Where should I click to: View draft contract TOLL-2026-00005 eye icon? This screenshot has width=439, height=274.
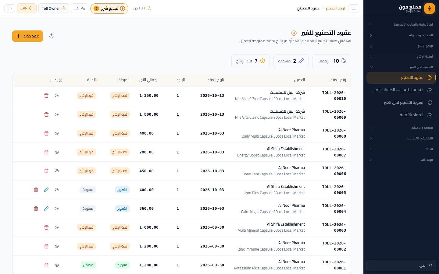[57, 190]
